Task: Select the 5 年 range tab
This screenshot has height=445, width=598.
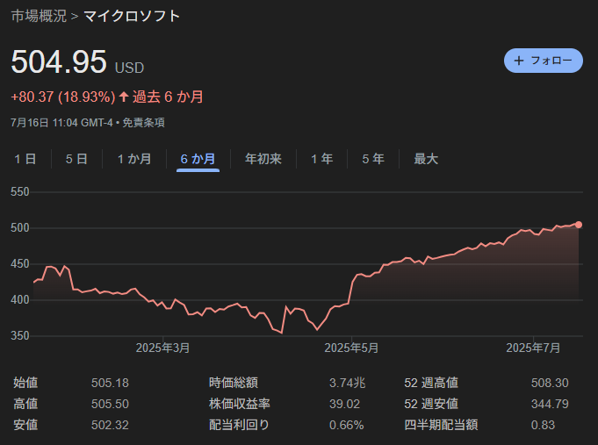Action: click(x=373, y=159)
